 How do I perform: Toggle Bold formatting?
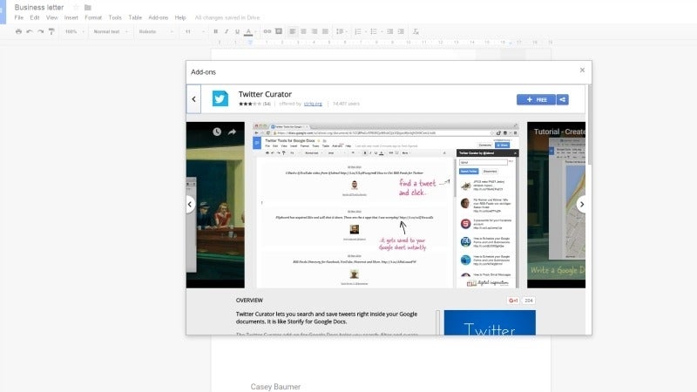(x=215, y=31)
